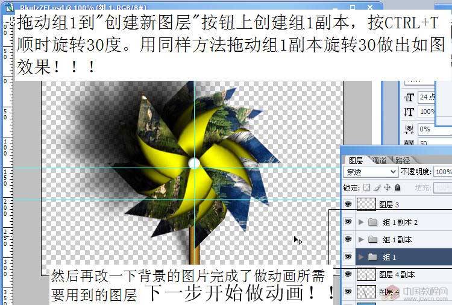Toggle lock image pixels brush icon
452x305 pixels.
tap(377, 187)
